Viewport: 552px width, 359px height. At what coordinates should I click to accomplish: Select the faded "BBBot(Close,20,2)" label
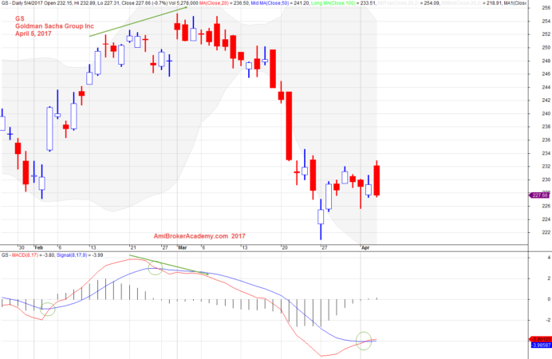tap(461, 3)
